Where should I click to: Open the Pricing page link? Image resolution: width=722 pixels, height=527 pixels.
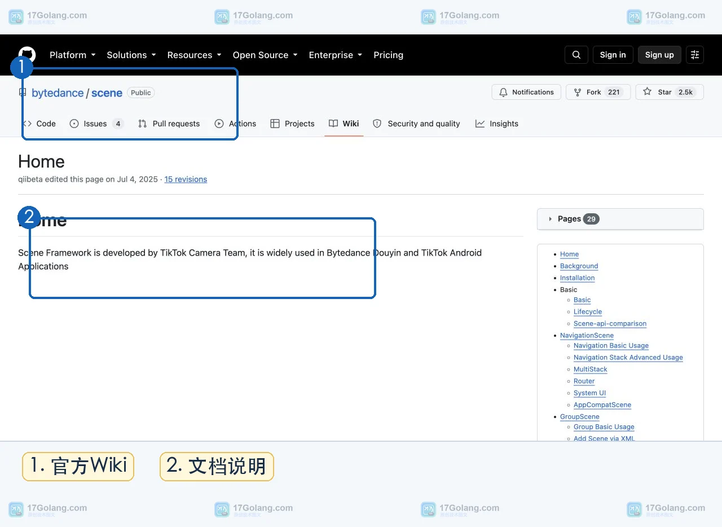(x=388, y=55)
